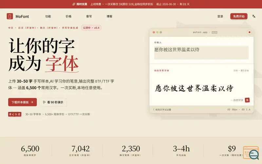Click the 登录 login link

pyautogui.click(x=220, y=16)
